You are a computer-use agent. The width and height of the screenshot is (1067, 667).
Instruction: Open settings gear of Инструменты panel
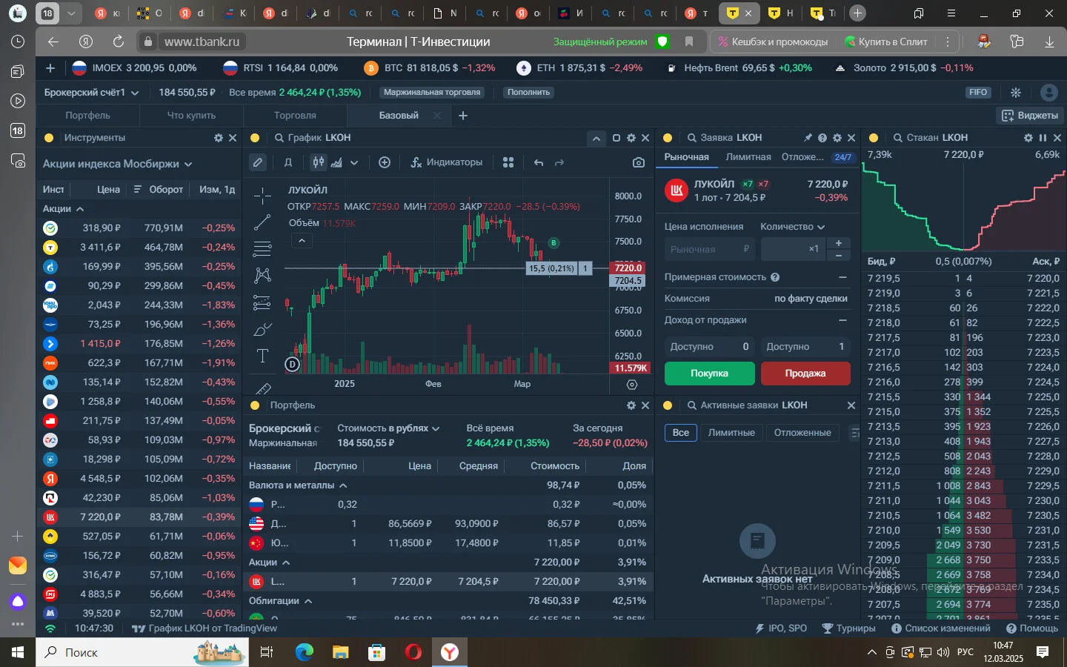tap(219, 138)
